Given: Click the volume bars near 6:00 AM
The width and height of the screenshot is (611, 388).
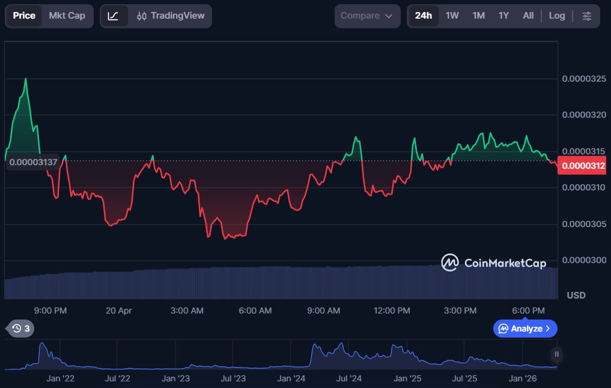Looking at the screenshot, I should pyautogui.click(x=255, y=282).
